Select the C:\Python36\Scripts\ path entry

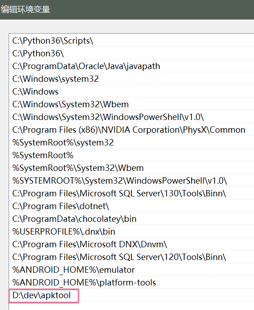[132, 40]
